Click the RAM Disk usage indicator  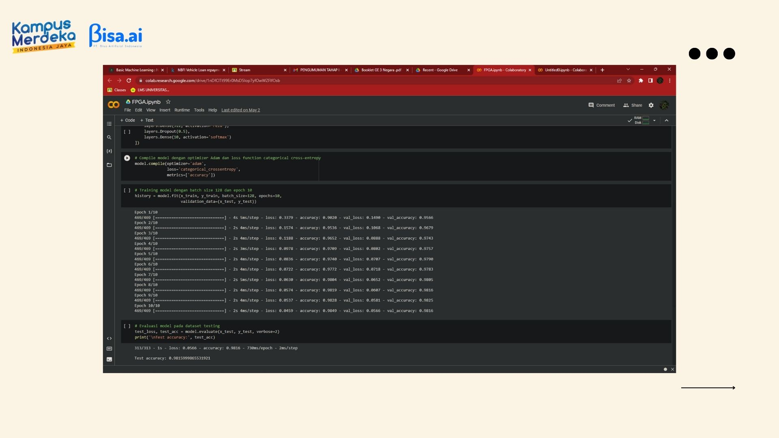coord(641,120)
